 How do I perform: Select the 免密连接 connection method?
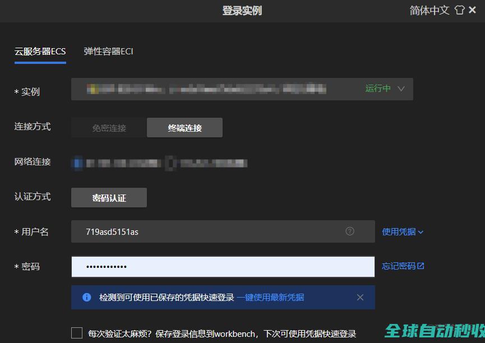coord(109,128)
